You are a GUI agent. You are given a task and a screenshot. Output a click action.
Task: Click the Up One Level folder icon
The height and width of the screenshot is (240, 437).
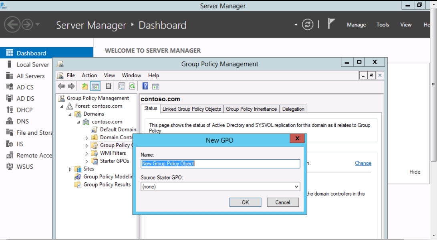(85, 86)
